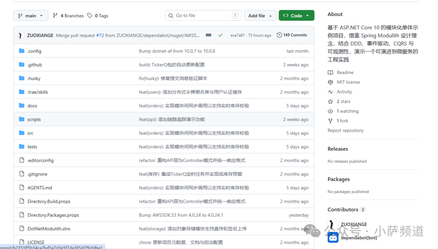This screenshot has height=249, width=438.
Task: Open the .editorconfig file name
Action: coord(41,161)
